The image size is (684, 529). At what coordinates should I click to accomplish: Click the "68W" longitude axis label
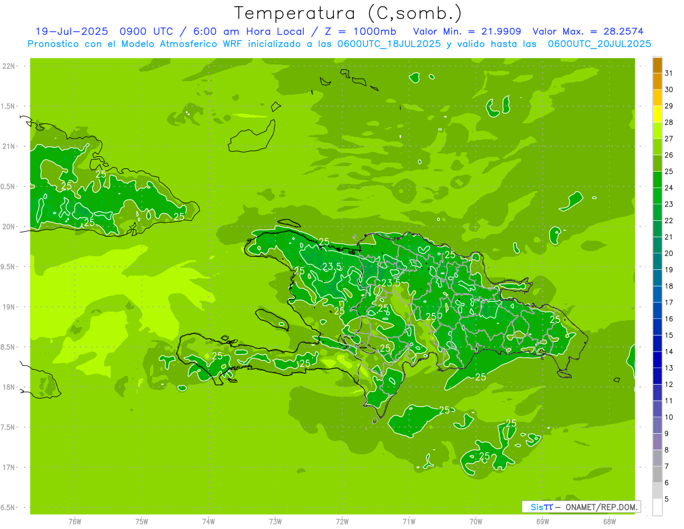tap(609, 522)
